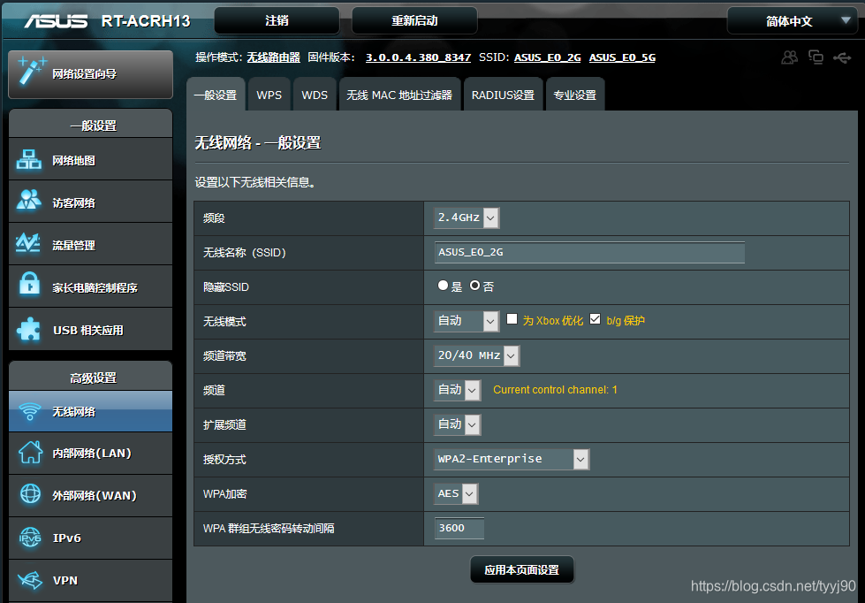Click the firmware version 3.0.0.4.380_8347 link
This screenshot has height=603, width=865.
click(418, 57)
